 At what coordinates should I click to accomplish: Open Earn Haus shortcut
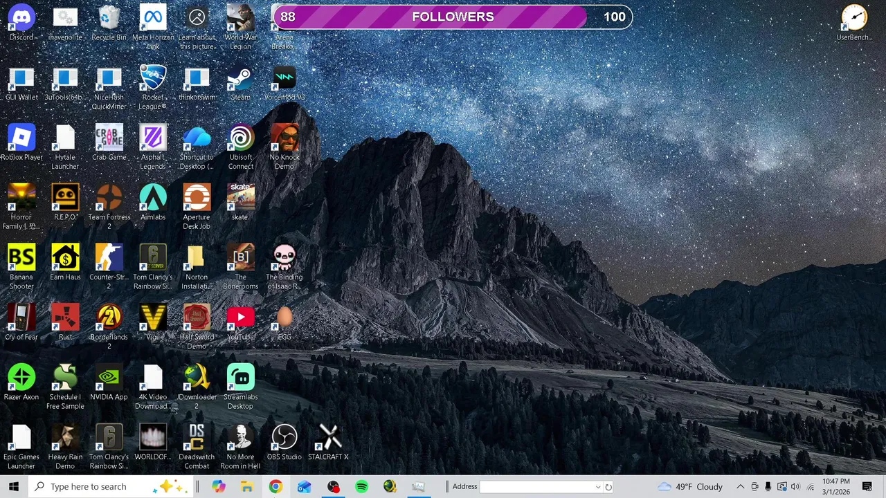[x=65, y=263]
